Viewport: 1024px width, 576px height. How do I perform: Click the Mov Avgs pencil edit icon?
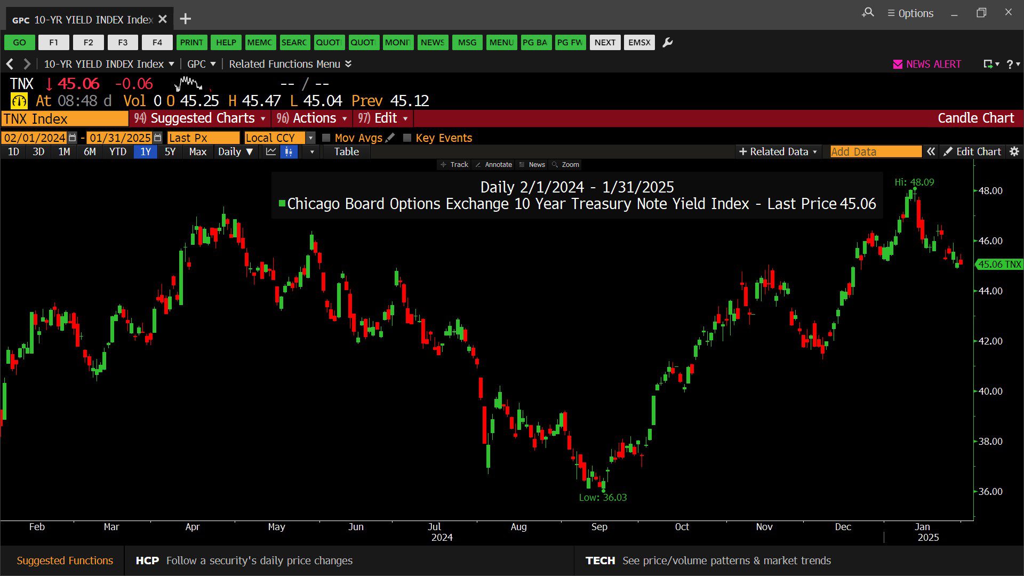(390, 138)
